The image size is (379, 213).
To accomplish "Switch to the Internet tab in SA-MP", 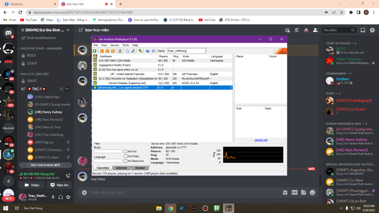I will 121,168.
